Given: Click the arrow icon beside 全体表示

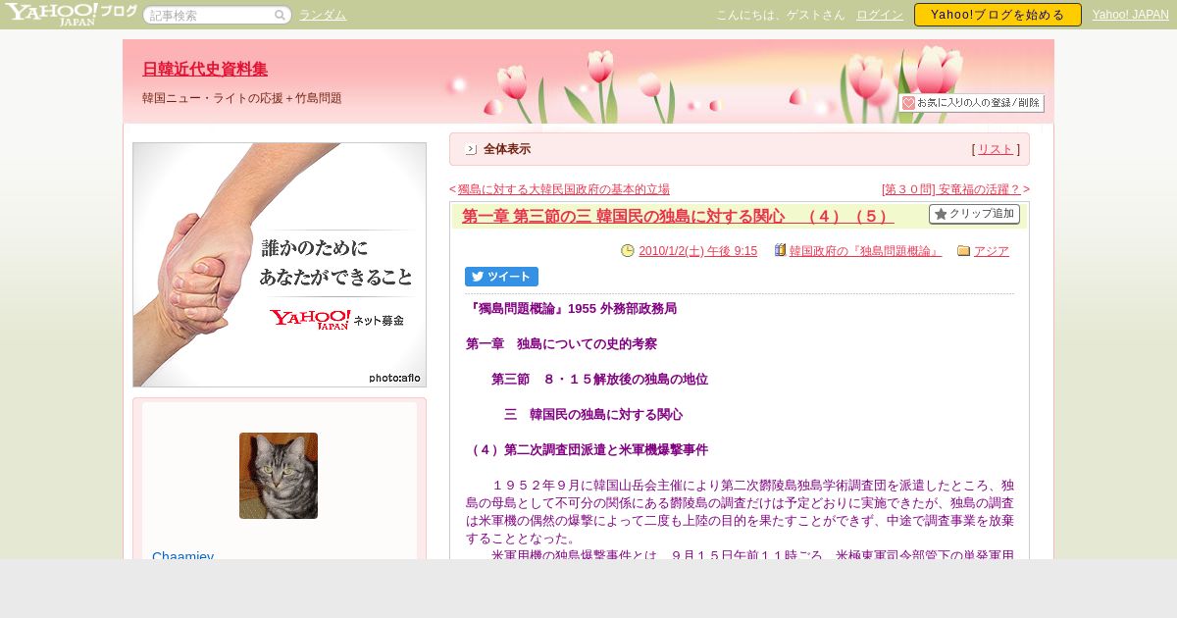Looking at the screenshot, I should point(471,149).
